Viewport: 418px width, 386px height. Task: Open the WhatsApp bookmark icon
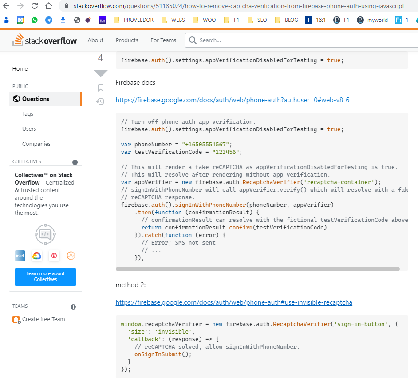coord(34,20)
